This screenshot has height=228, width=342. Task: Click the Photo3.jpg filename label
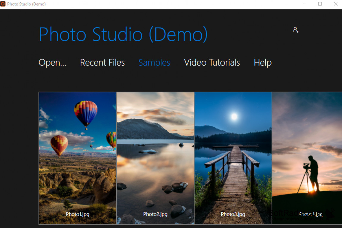[x=233, y=214]
